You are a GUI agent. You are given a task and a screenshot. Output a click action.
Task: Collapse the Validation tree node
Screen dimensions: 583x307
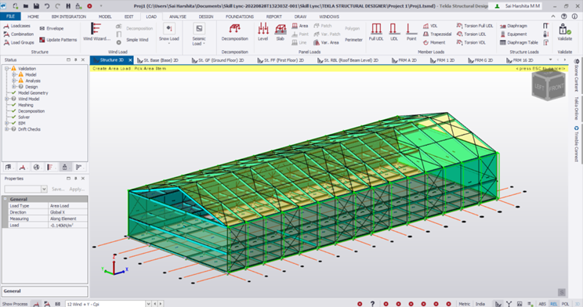[x=7, y=68]
